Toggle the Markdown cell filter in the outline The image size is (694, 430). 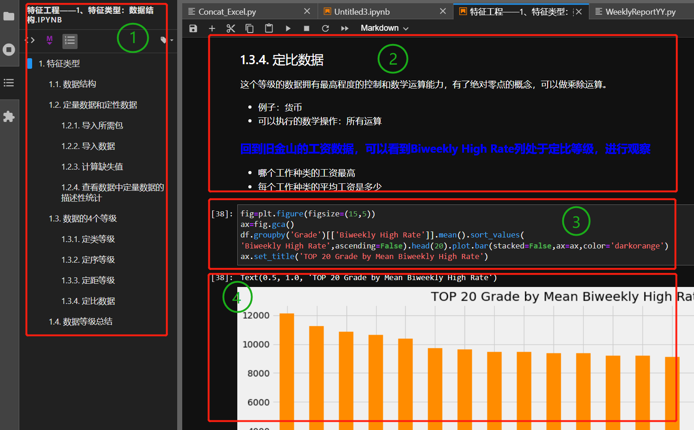coord(49,40)
